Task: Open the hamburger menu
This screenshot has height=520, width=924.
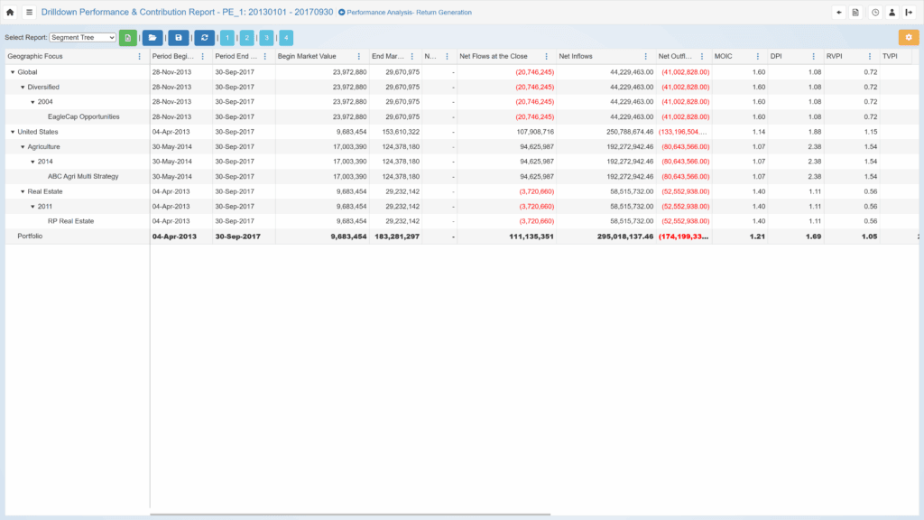Action: tap(29, 13)
